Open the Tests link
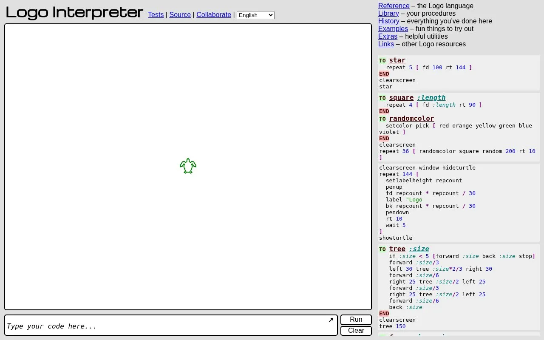544x340 pixels. coord(156,15)
